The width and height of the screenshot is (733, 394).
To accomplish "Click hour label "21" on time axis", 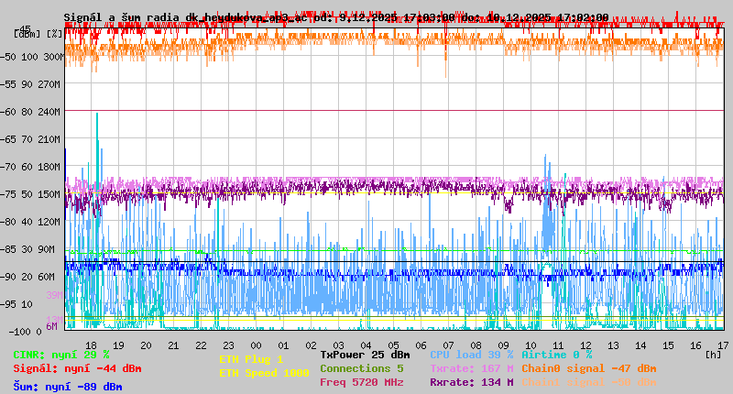I will click(173, 345).
